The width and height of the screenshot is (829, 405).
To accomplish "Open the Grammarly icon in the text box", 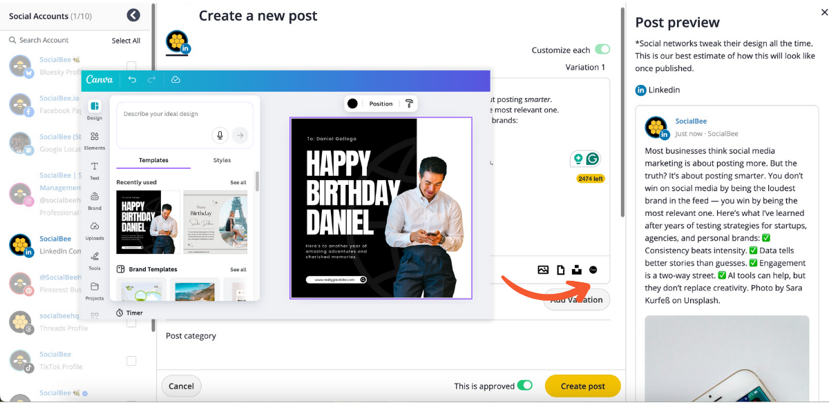I will (x=592, y=159).
